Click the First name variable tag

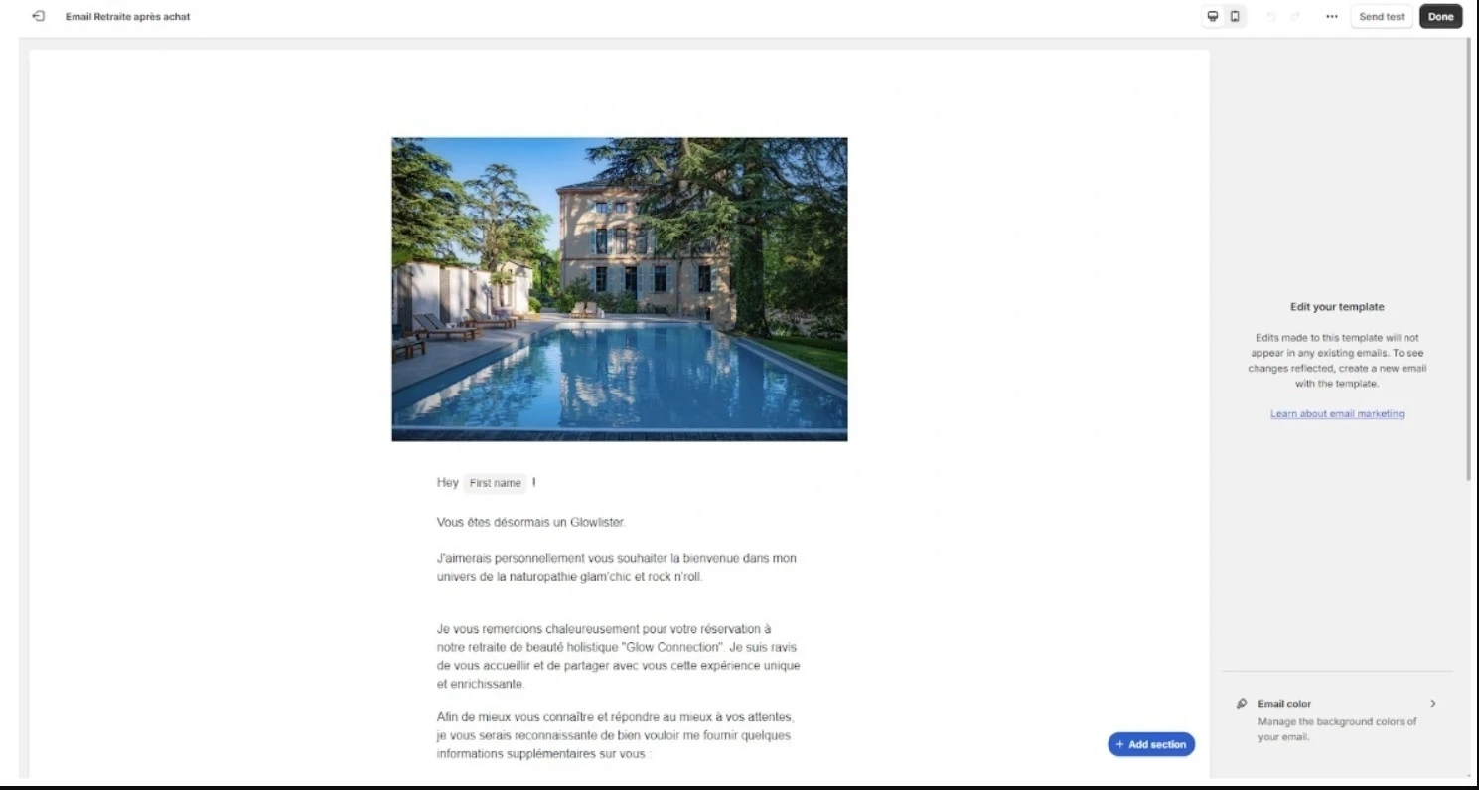tap(495, 483)
